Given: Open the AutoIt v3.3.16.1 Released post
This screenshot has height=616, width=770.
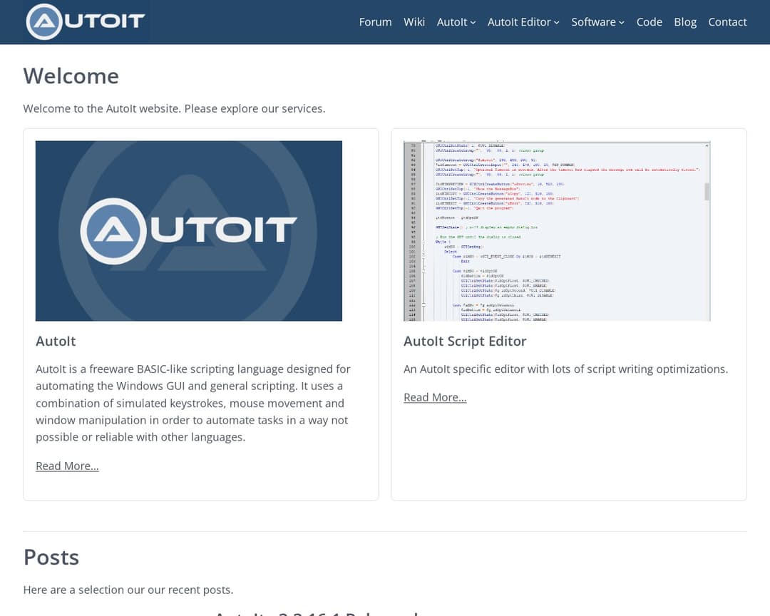Looking at the screenshot, I should [318, 612].
